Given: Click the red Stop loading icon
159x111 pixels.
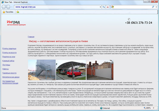Looking at the screenshot, I should 108,7.
